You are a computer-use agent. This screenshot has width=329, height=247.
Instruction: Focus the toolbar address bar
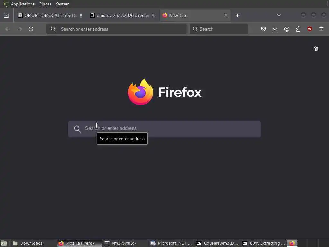tap(116, 29)
